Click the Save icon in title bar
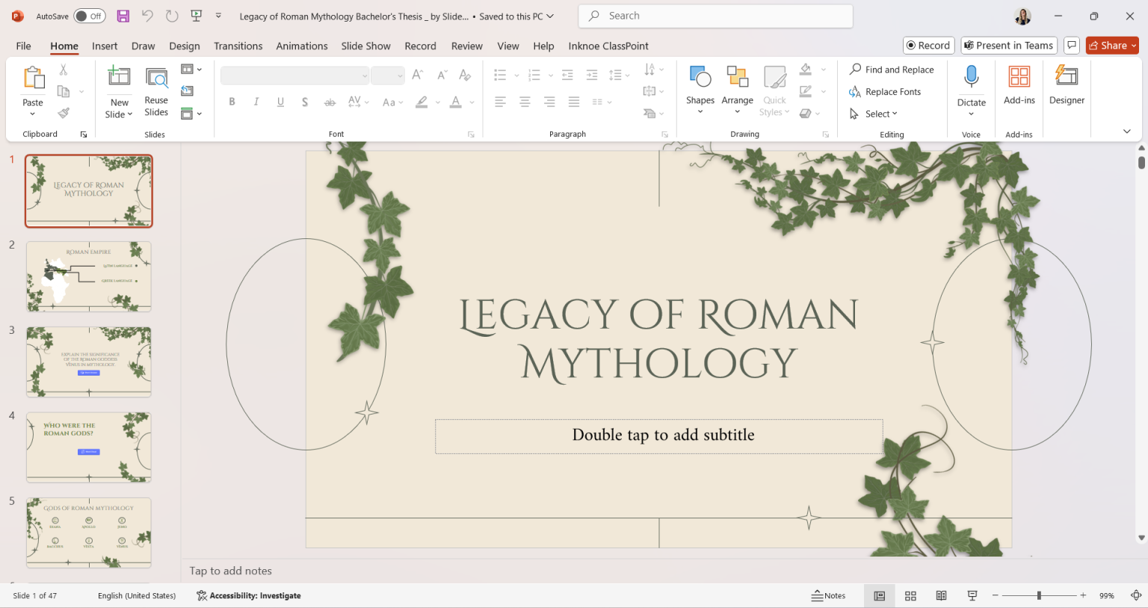 click(123, 16)
